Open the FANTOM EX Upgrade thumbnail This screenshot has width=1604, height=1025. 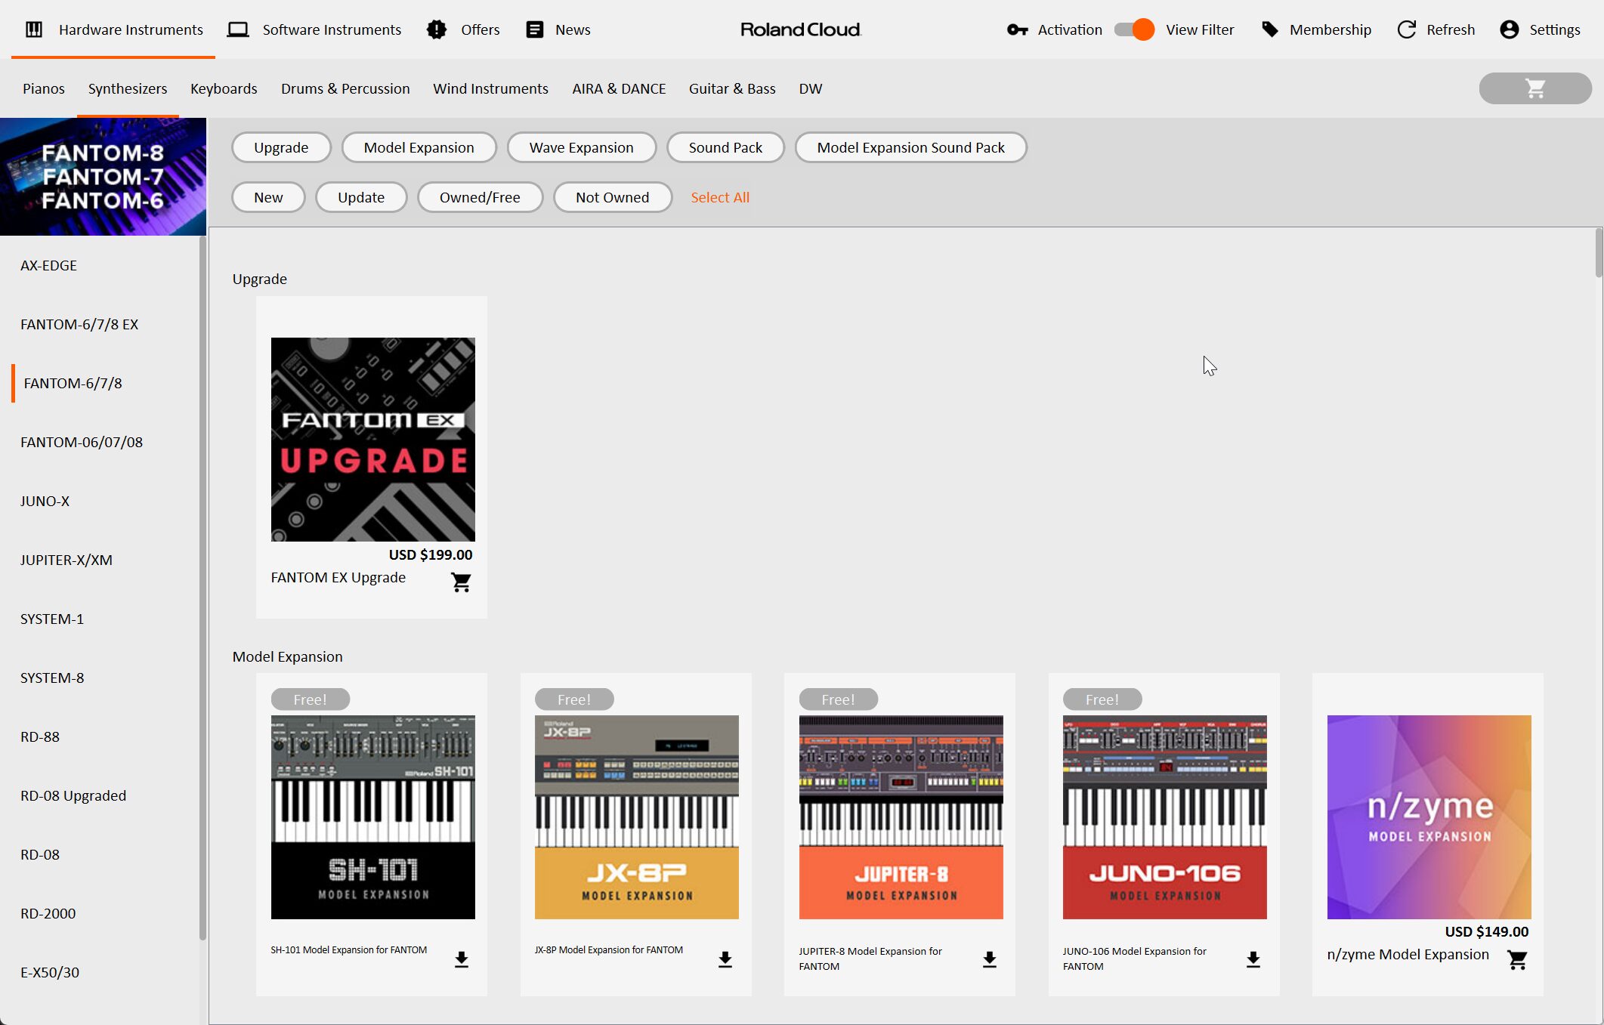373,440
